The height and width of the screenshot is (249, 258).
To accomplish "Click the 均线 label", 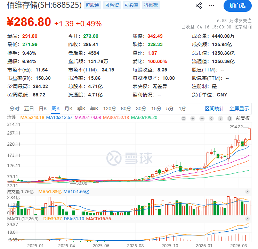I will pyautogui.click(x=11, y=118).
